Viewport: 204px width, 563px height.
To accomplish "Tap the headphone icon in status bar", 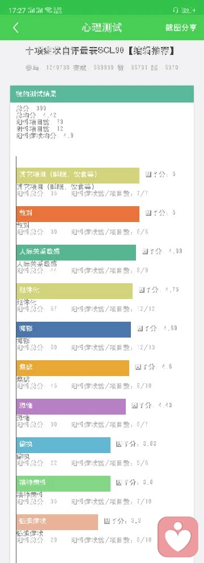I will [175, 10].
